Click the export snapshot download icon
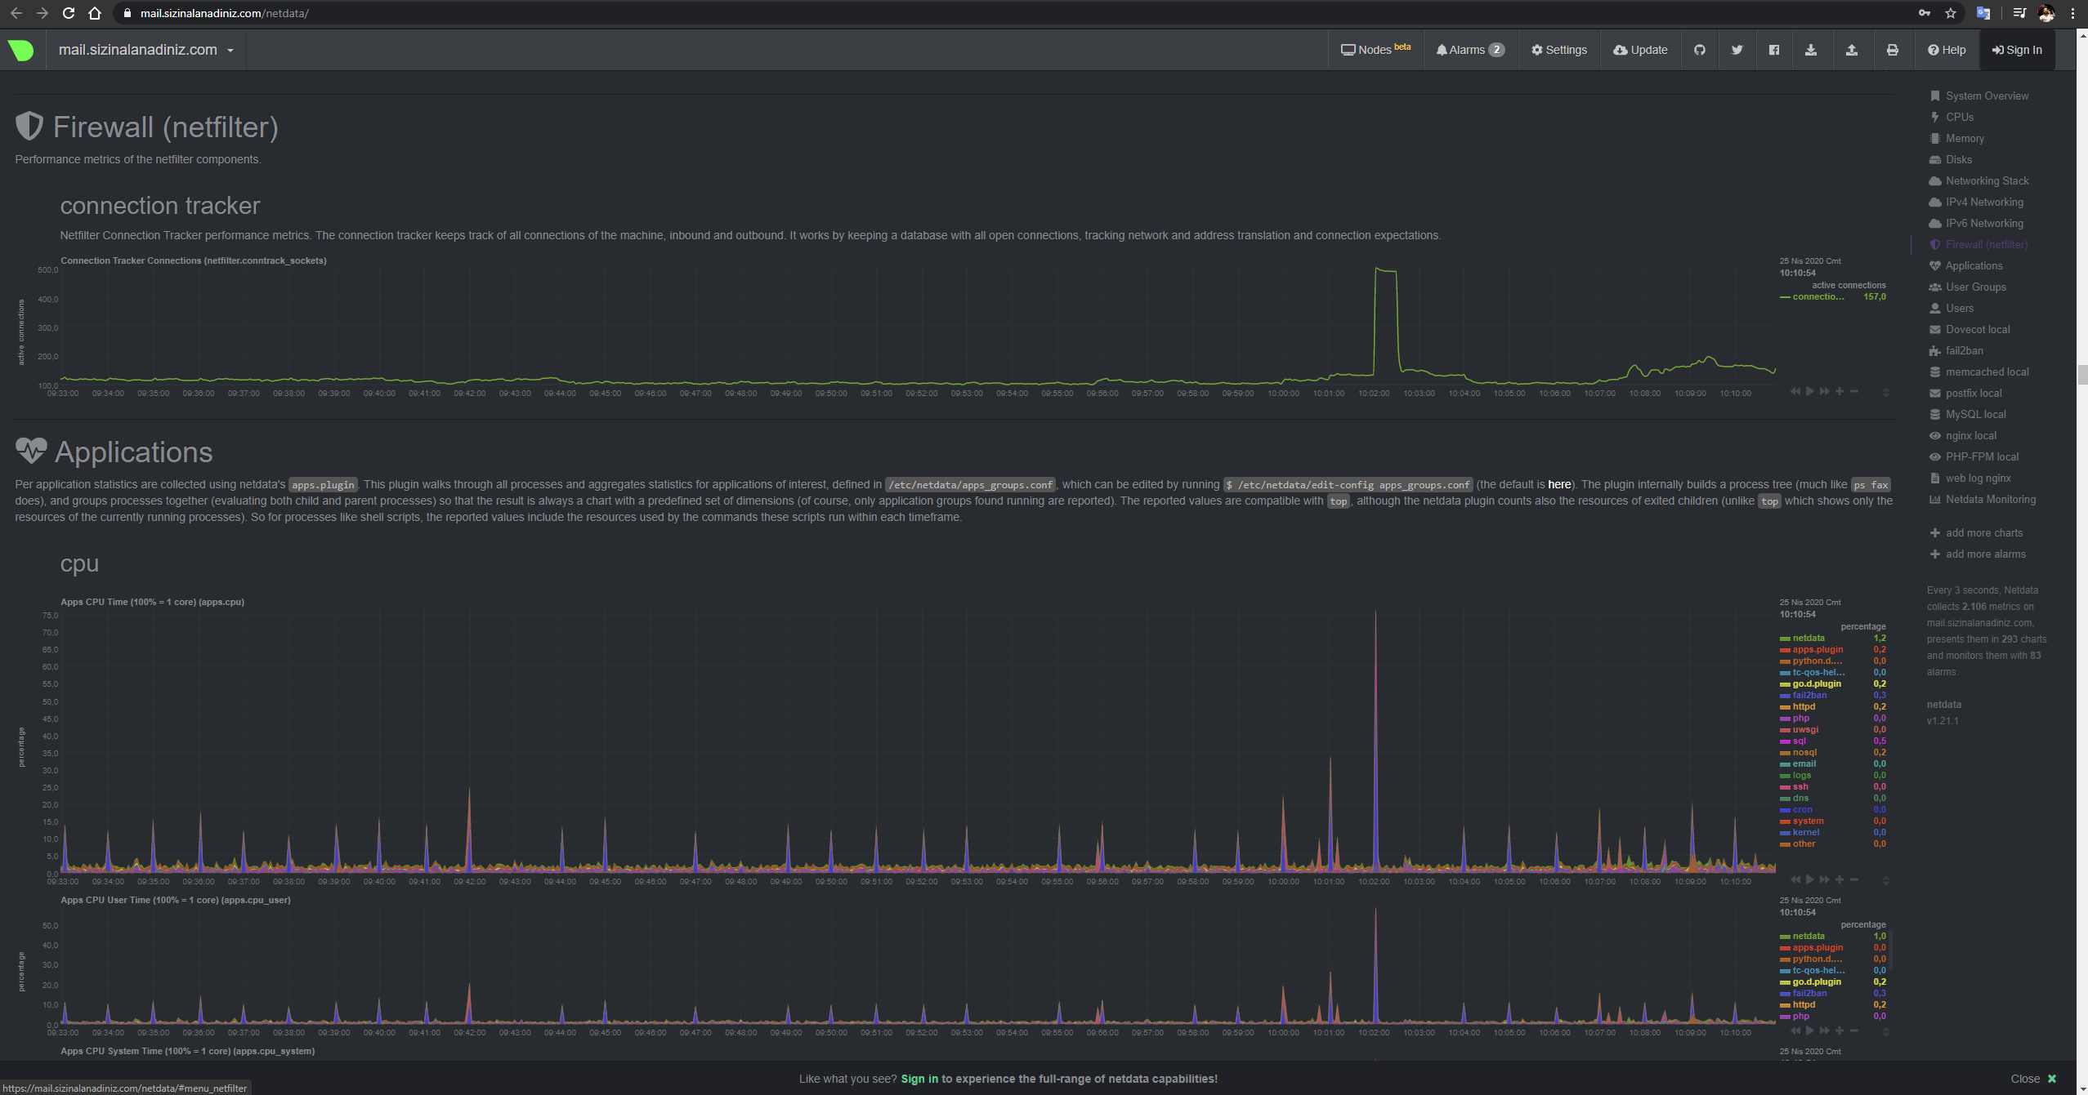The height and width of the screenshot is (1095, 2088). (1810, 50)
